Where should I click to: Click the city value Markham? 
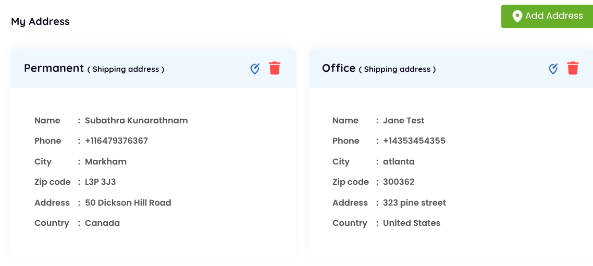(x=106, y=161)
